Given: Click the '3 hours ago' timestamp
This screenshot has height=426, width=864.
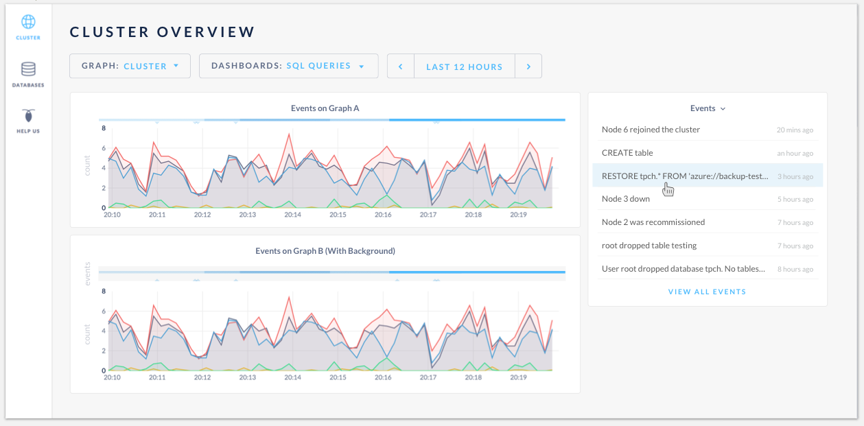Looking at the screenshot, I should click(x=795, y=176).
